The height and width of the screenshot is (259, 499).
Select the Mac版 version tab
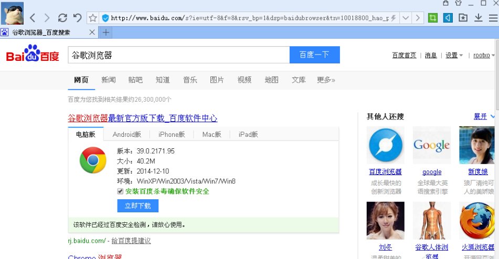[x=211, y=134]
